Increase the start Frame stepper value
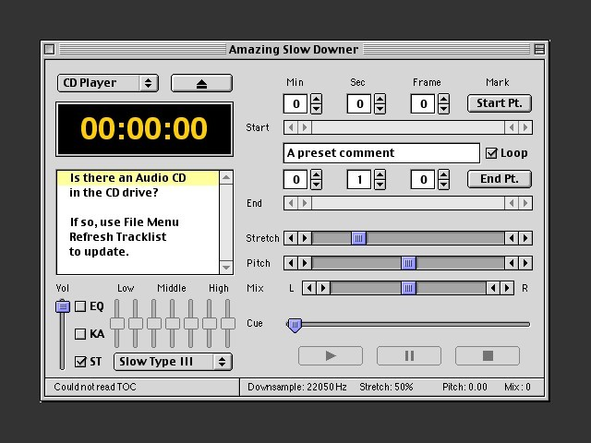This screenshot has height=443, width=591. pos(443,99)
